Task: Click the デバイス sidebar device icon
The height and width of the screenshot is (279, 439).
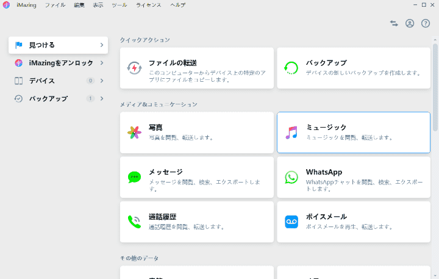Action: point(18,81)
